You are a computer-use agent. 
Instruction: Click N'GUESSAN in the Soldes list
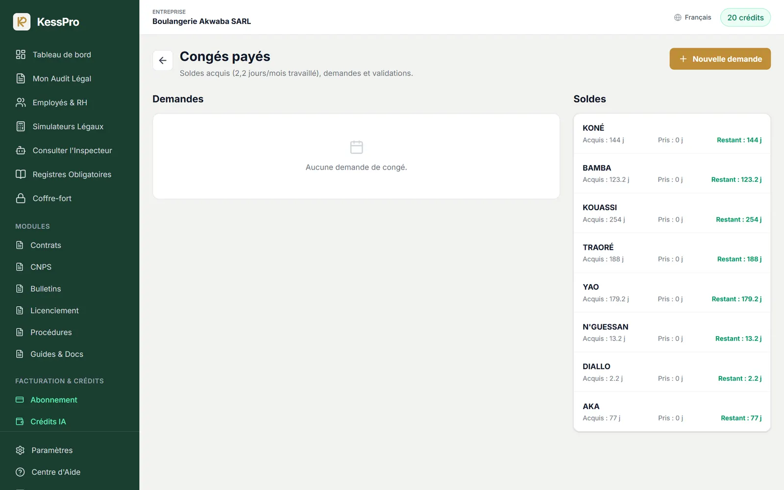pyautogui.click(x=605, y=327)
